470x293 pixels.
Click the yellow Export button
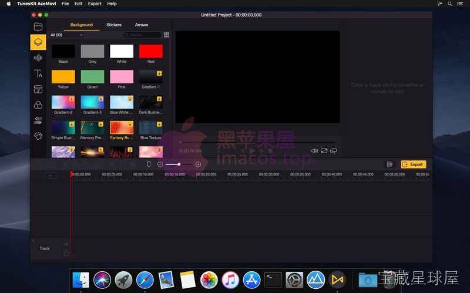pos(414,164)
